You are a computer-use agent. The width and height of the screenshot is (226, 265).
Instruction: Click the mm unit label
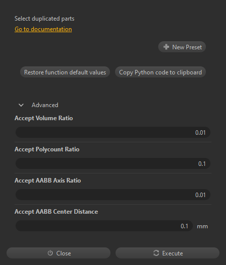(202, 226)
